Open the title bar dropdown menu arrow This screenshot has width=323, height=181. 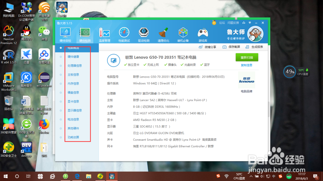tap(250, 23)
